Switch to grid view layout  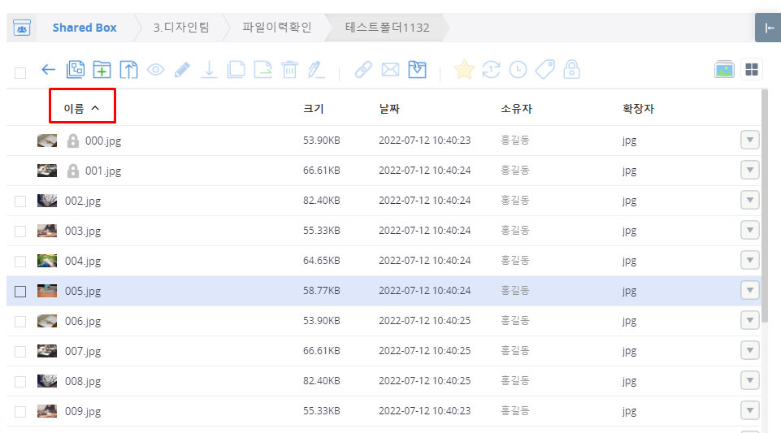(x=753, y=70)
